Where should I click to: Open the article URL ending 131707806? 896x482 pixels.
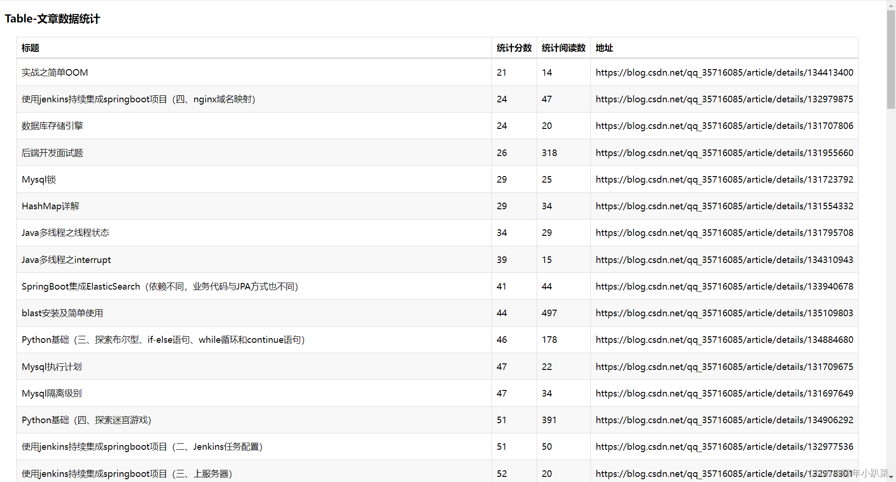[724, 126]
